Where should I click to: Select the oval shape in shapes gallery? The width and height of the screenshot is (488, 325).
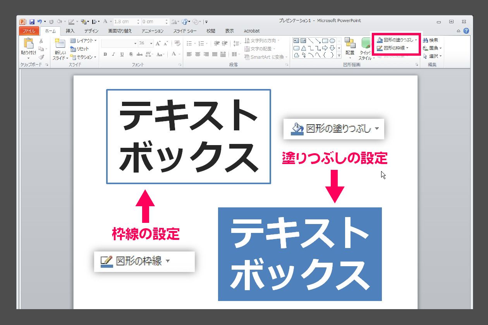coord(332,41)
